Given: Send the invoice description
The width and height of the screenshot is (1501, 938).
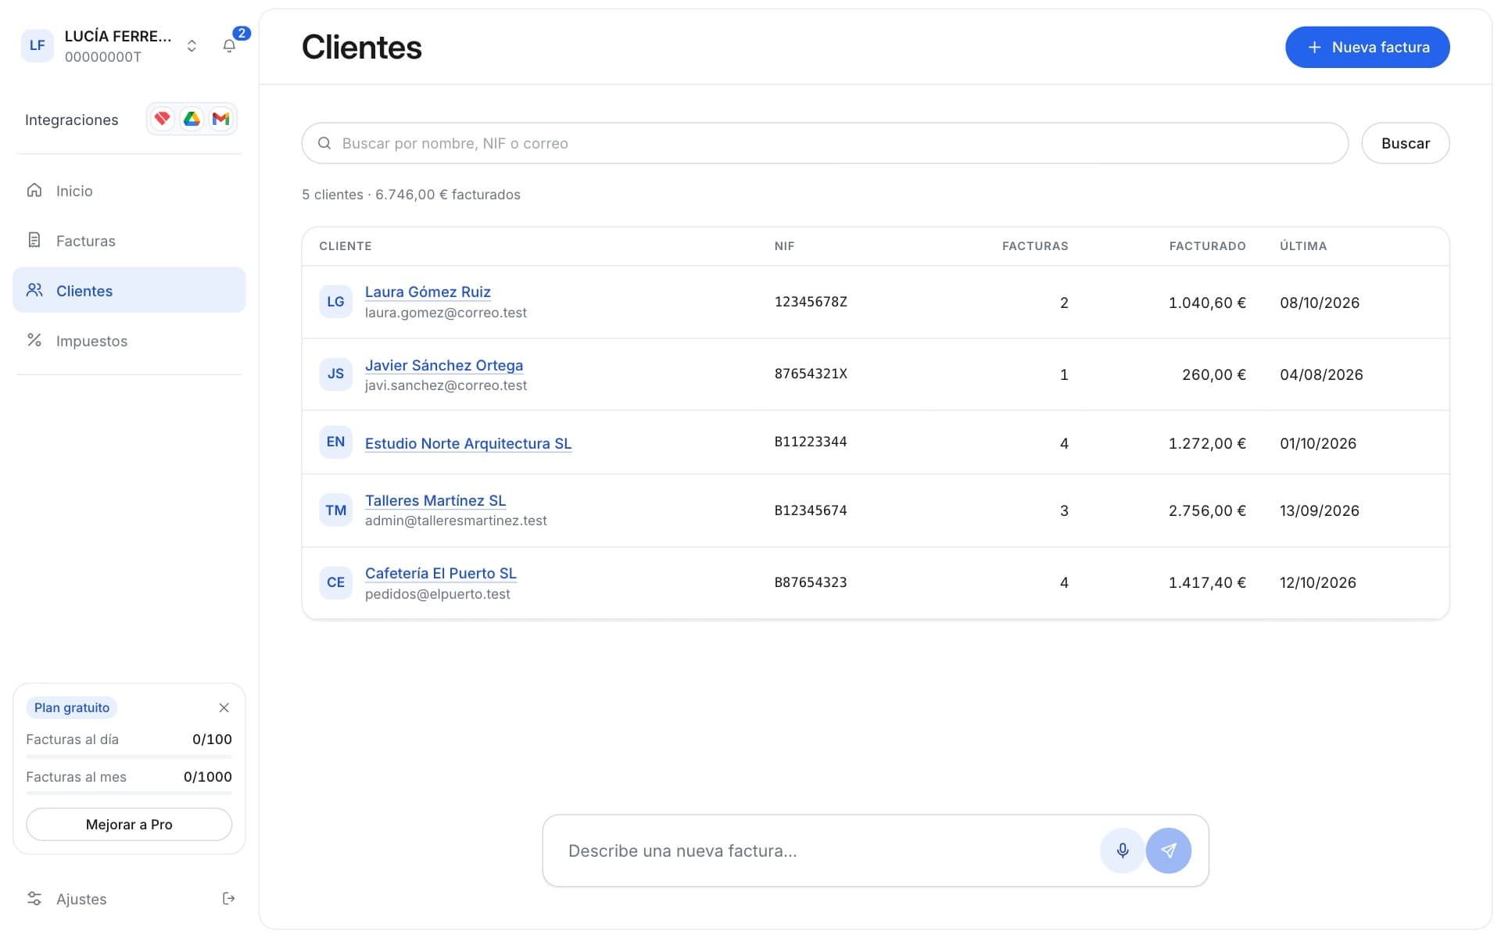Looking at the screenshot, I should pos(1168,850).
